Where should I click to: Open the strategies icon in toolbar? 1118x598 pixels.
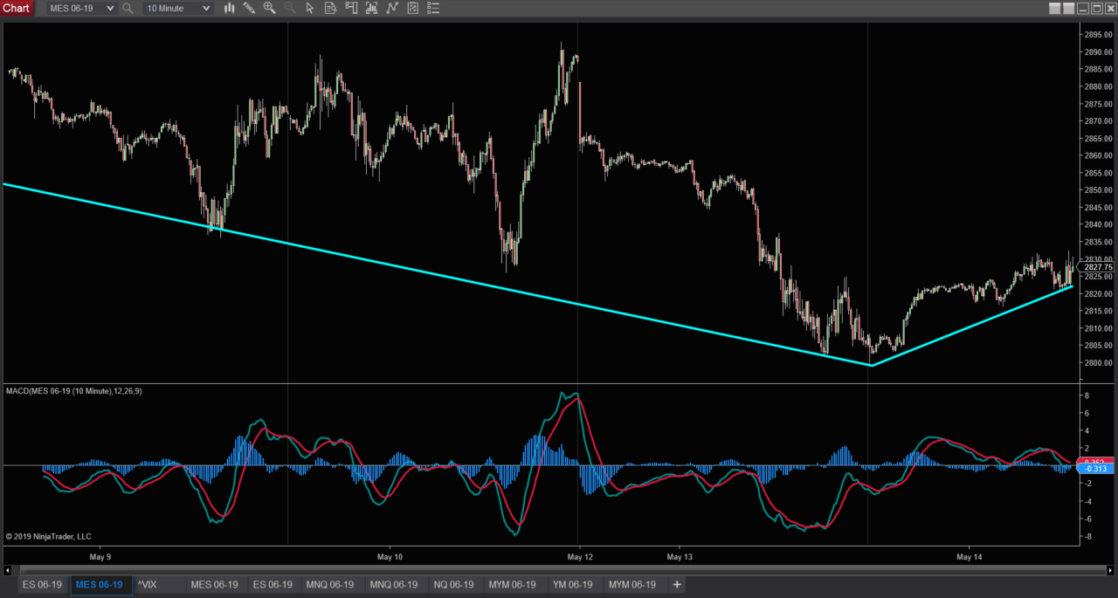391,8
